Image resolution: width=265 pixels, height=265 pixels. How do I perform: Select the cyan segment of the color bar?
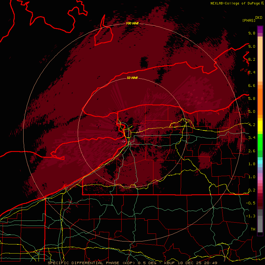click(260, 162)
